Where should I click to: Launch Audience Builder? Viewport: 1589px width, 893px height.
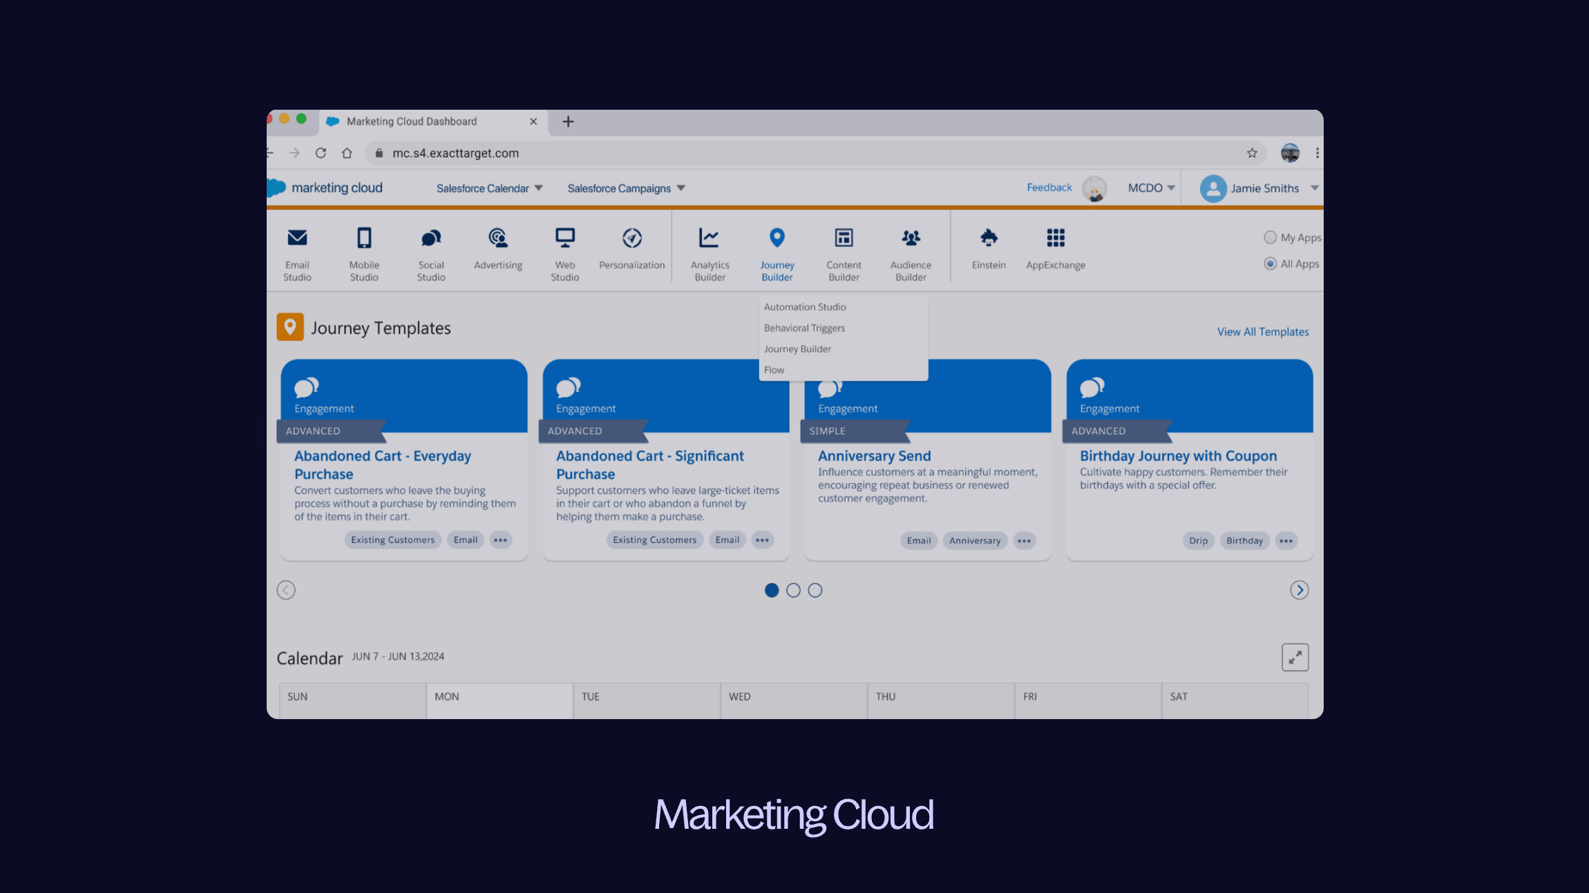(x=911, y=253)
